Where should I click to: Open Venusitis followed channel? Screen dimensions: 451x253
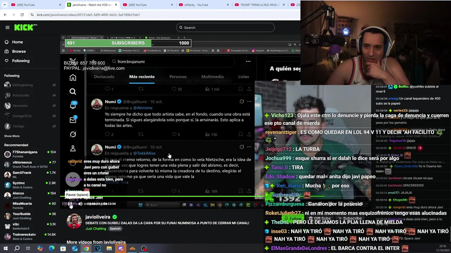tap(30, 105)
